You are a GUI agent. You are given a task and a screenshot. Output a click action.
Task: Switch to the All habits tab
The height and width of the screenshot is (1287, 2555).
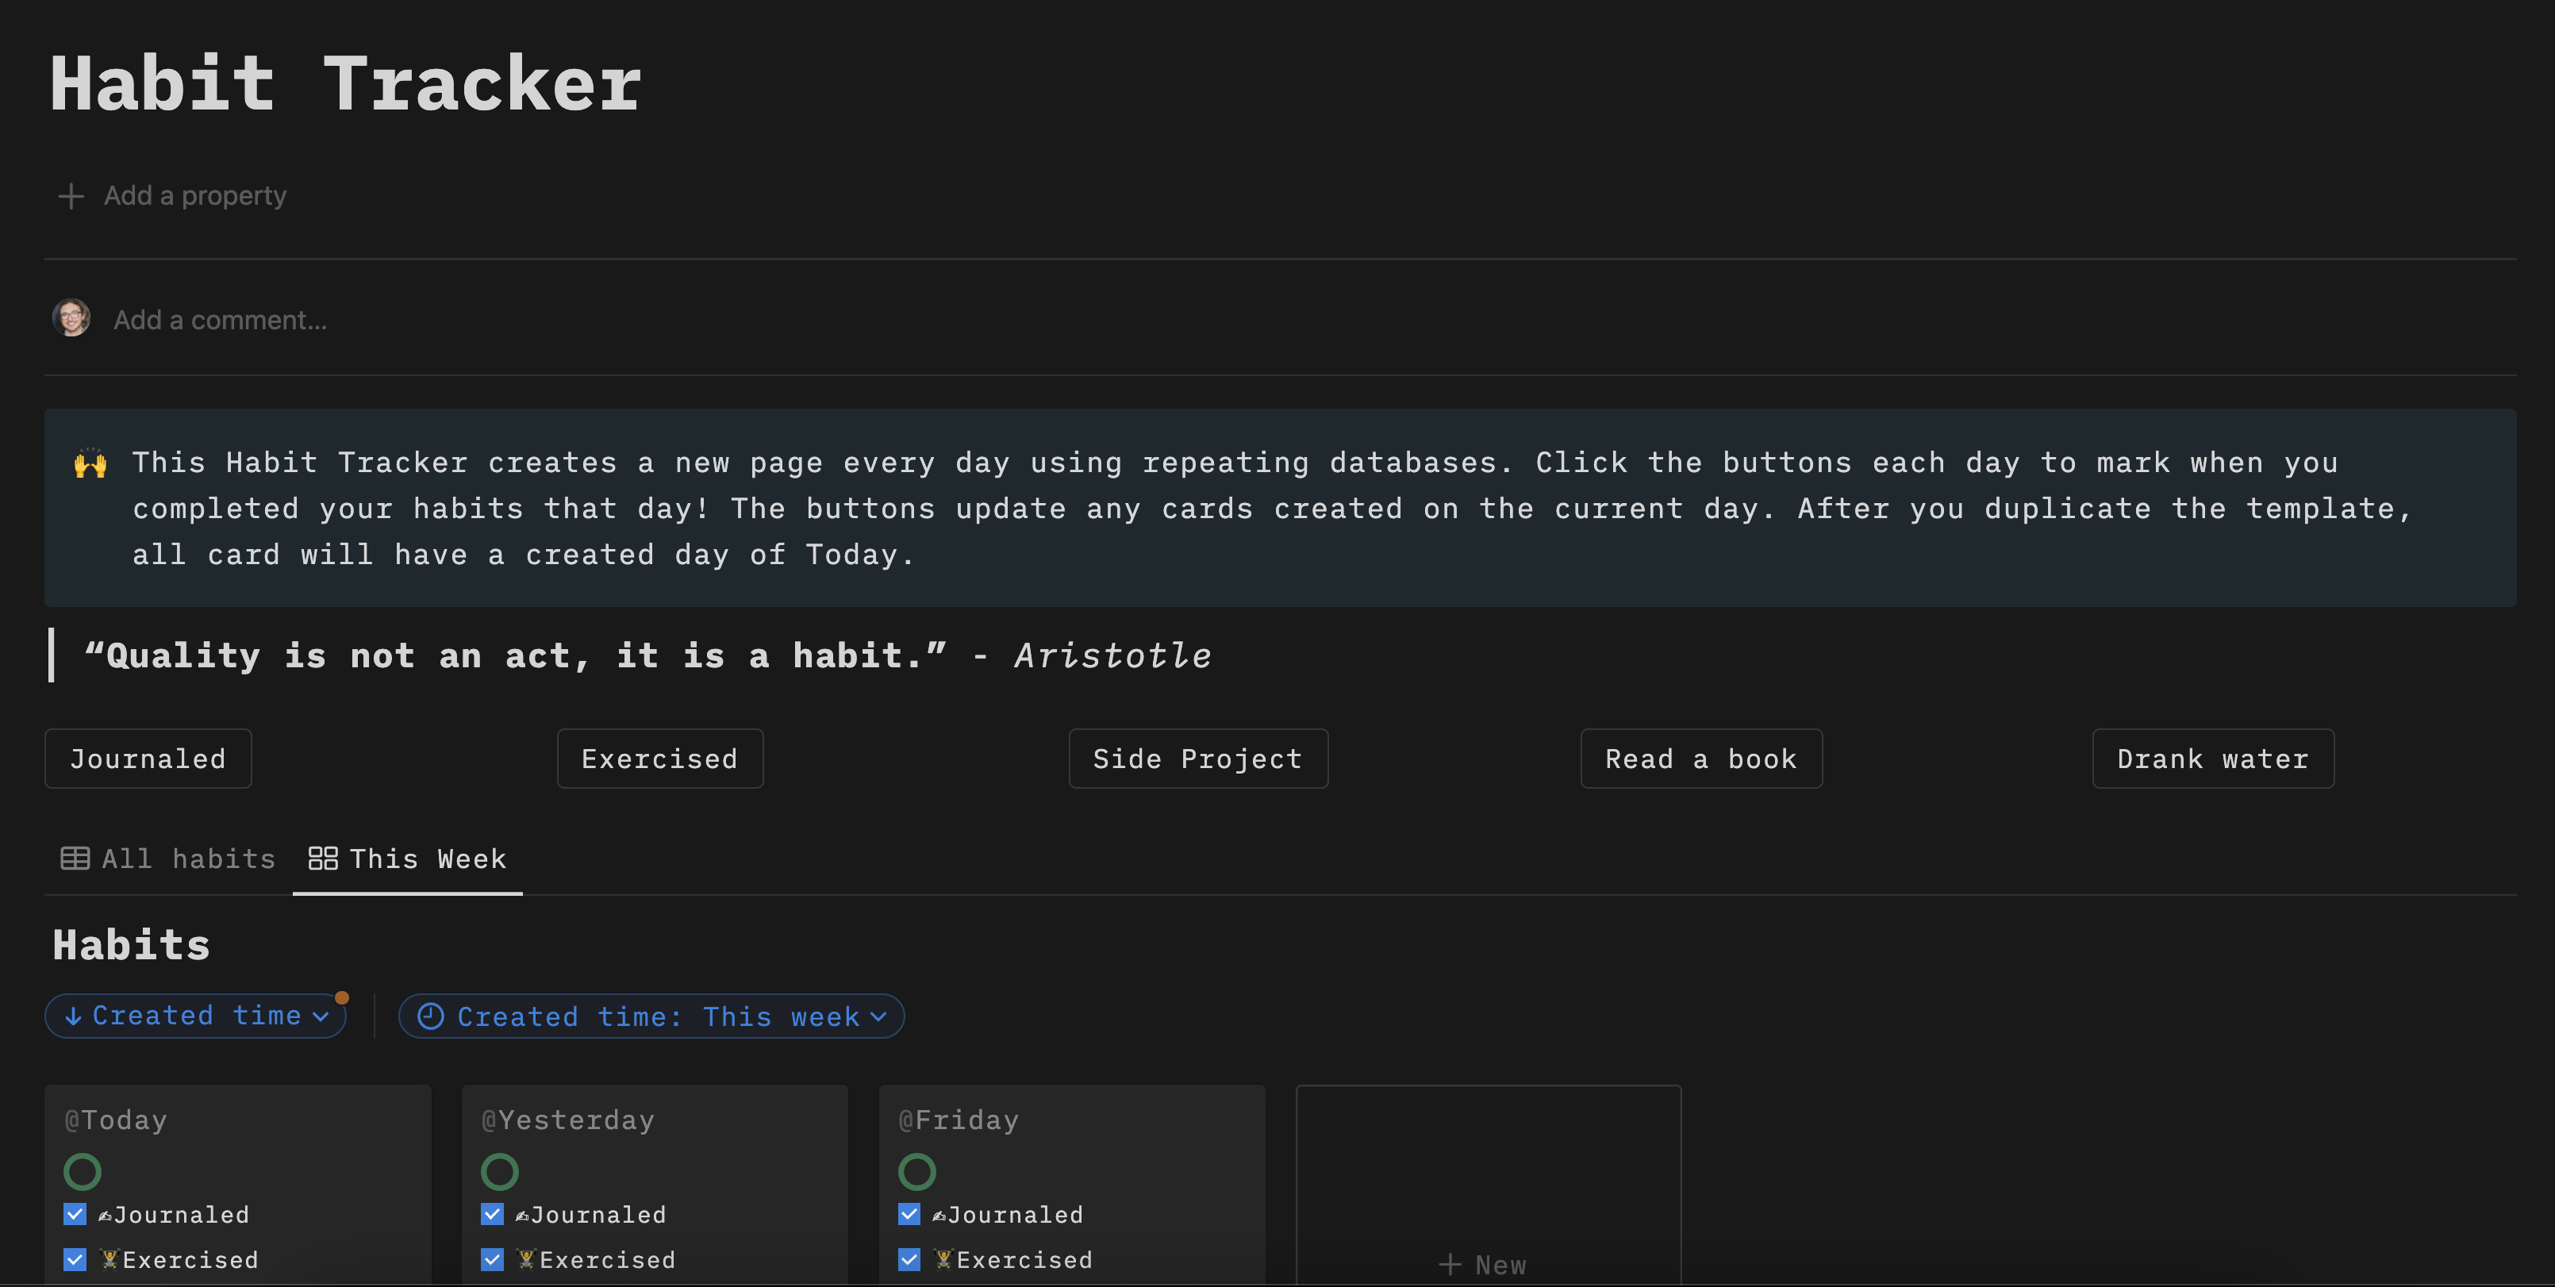tap(168, 859)
